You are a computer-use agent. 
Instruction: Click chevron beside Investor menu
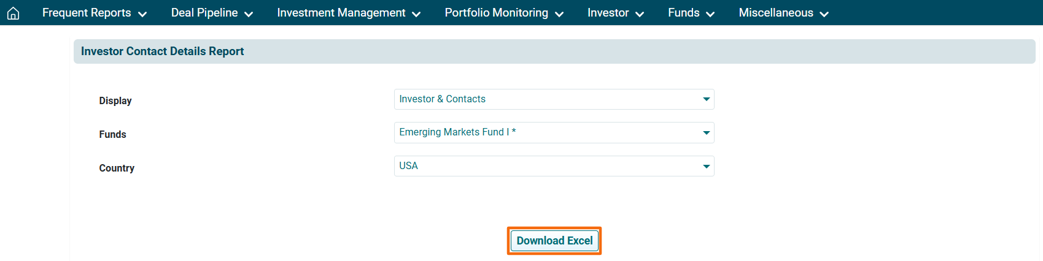click(640, 14)
